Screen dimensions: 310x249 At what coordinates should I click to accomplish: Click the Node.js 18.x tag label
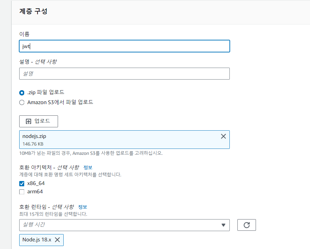[37, 240]
